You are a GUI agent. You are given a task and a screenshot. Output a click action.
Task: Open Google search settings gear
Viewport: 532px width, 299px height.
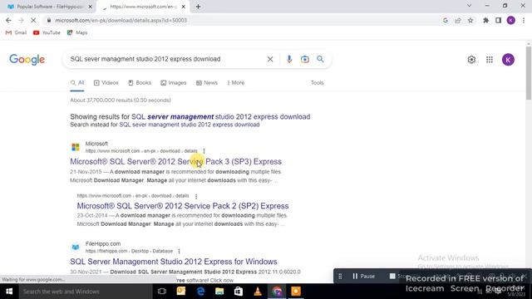click(471, 60)
